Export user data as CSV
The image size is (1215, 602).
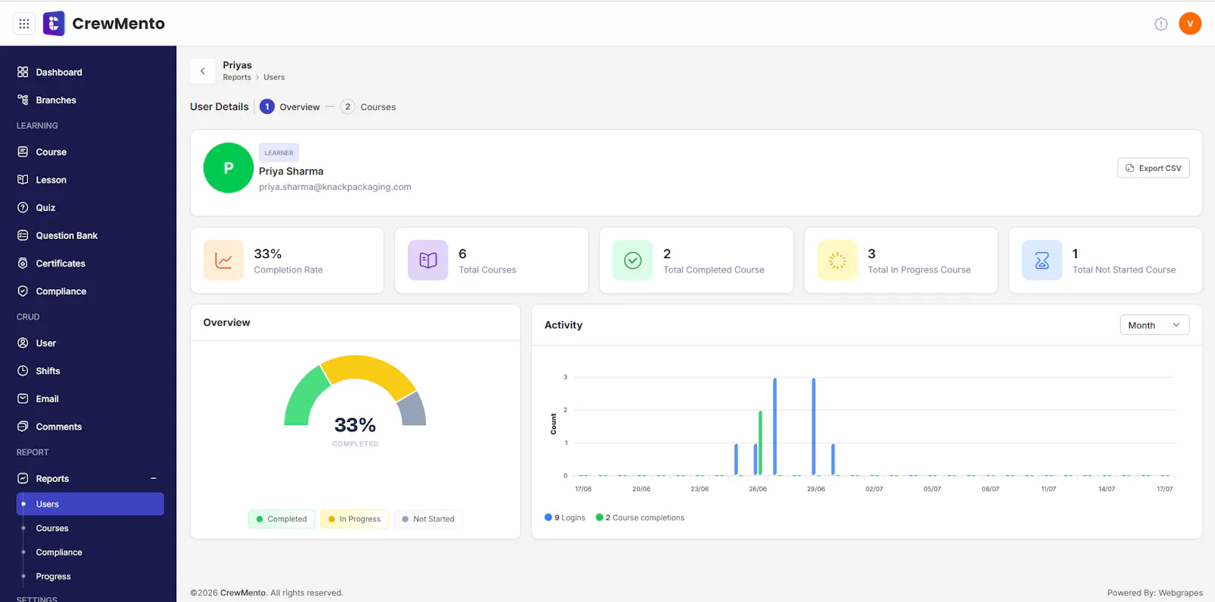pyautogui.click(x=1153, y=168)
